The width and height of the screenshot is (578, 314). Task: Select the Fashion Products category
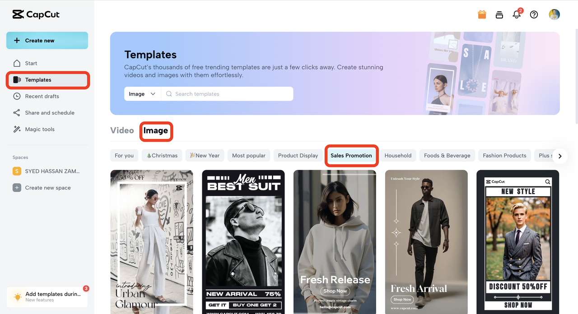coord(504,156)
